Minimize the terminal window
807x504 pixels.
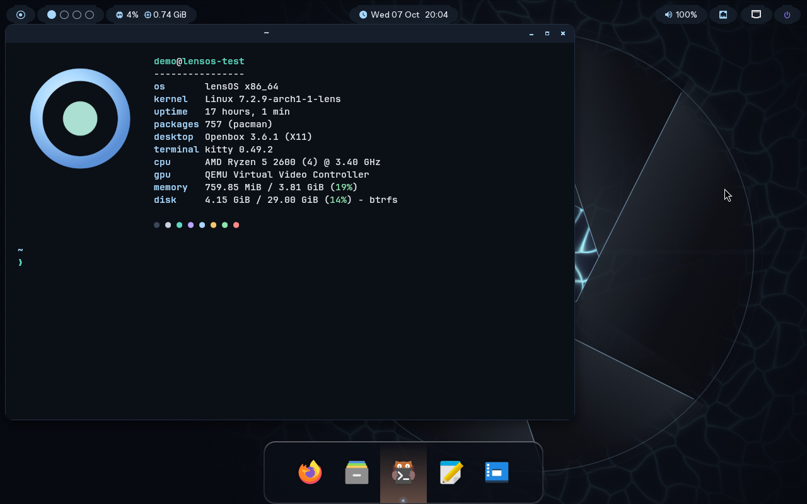tap(531, 33)
